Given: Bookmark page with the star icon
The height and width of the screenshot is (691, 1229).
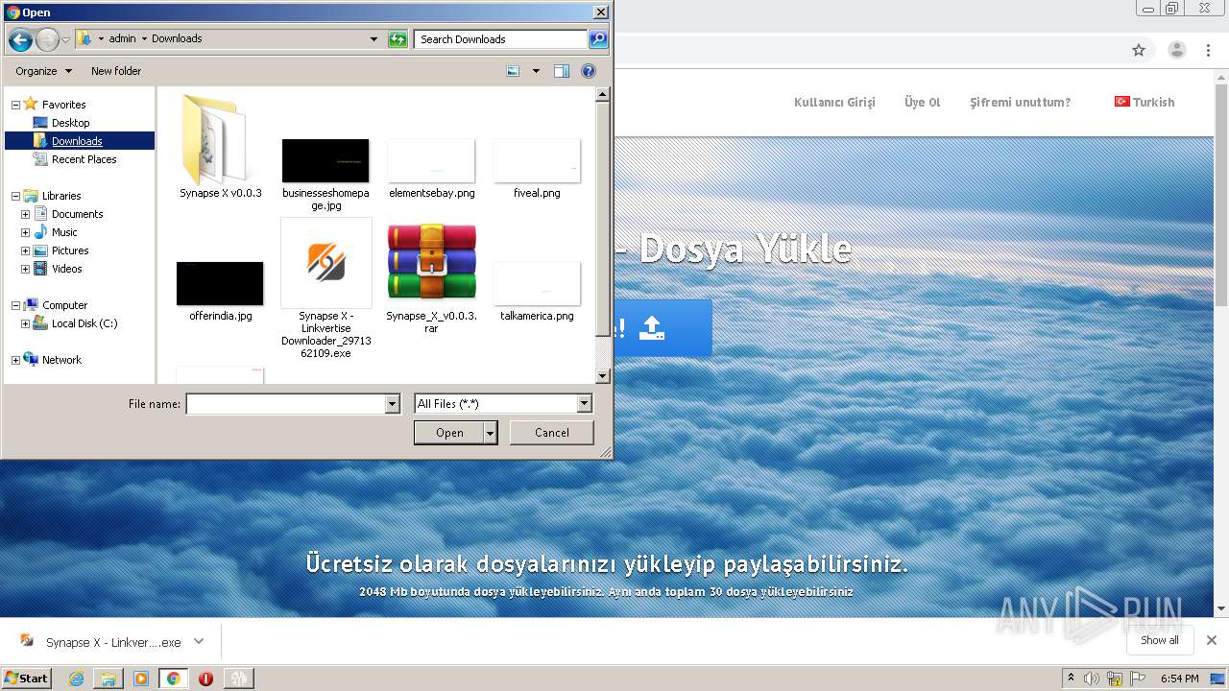Looking at the screenshot, I should pos(1139,50).
